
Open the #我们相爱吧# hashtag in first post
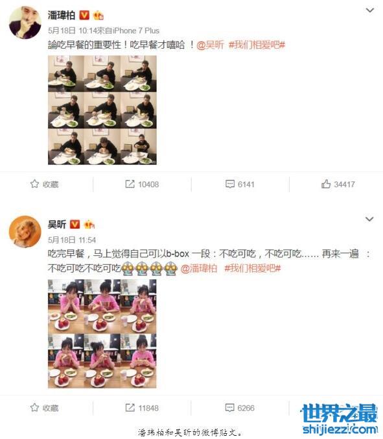(257, 45)
